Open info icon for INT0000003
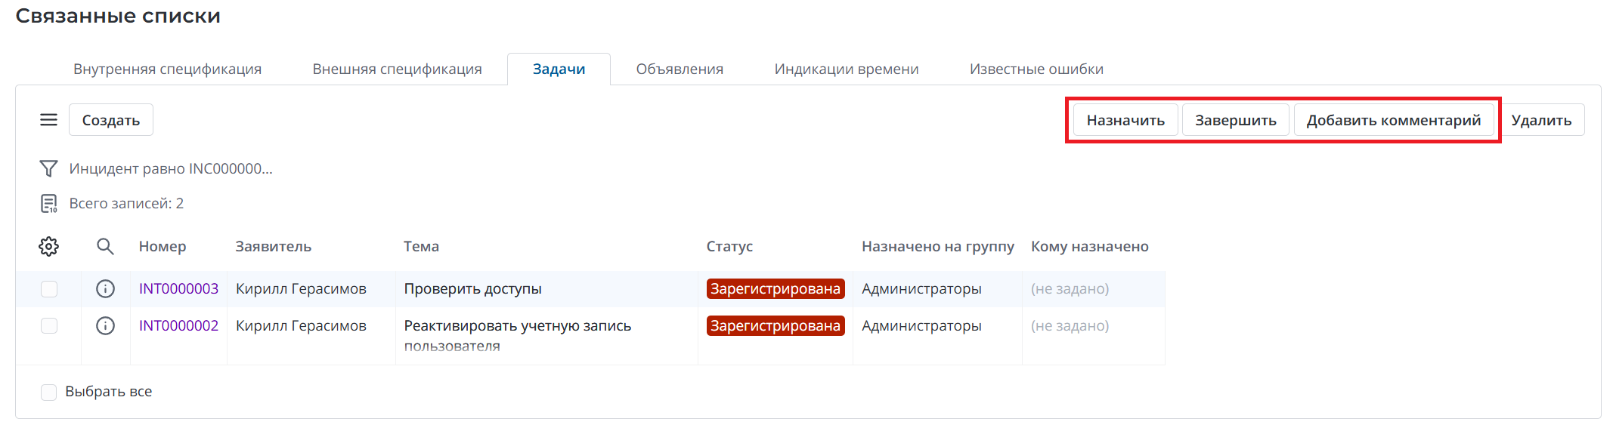The image size is (1613, 428). coord(105,289)
